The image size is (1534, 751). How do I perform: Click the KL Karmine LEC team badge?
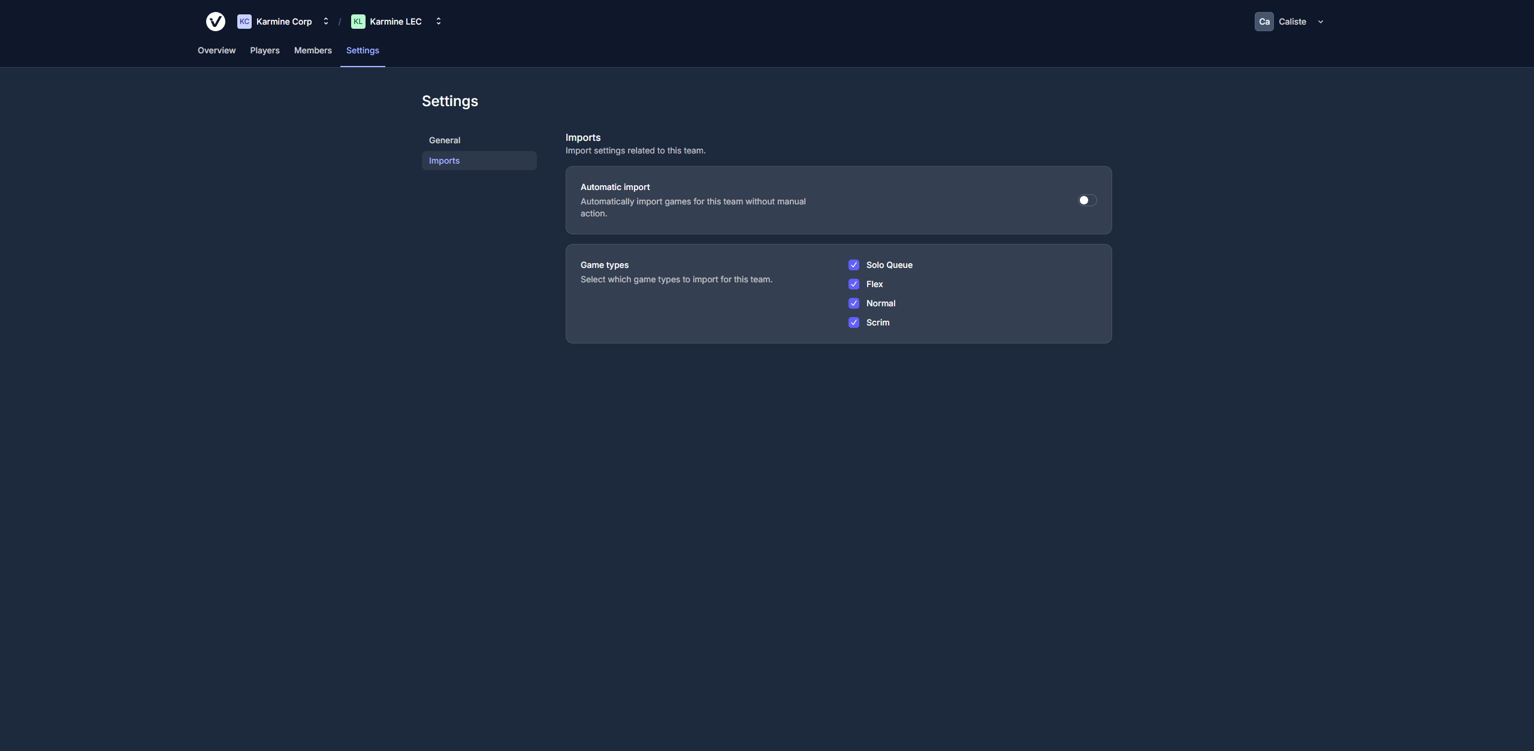tap(358, 21)
